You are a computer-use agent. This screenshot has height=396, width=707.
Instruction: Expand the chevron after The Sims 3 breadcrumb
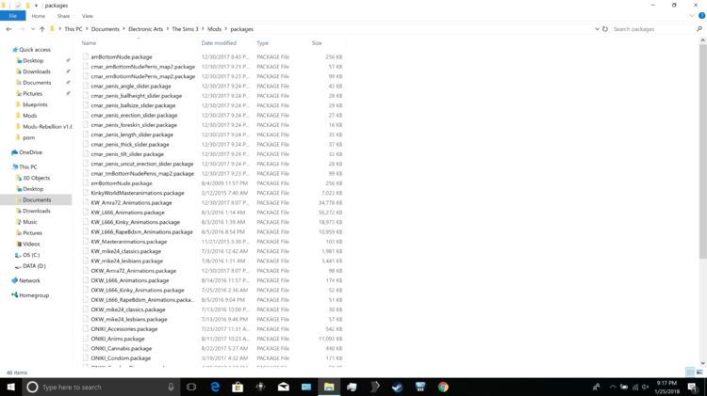tap(203, 29)
